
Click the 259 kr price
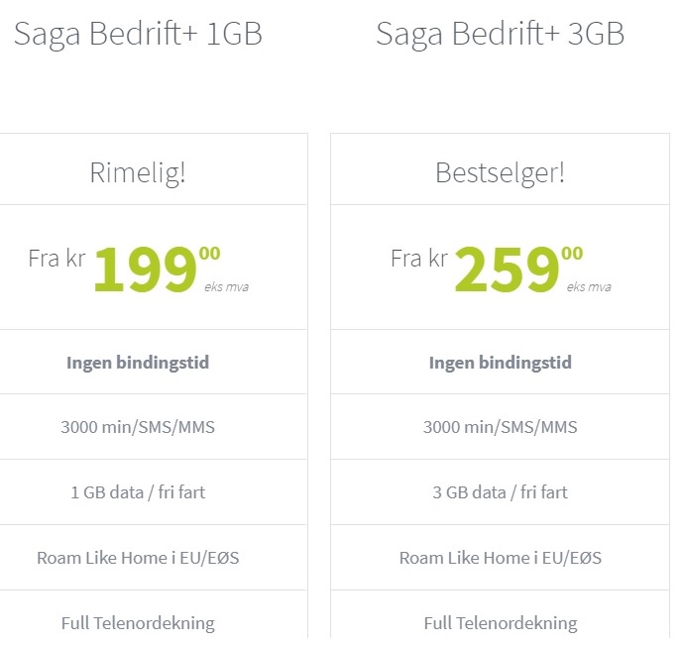[x=518, y=269]
